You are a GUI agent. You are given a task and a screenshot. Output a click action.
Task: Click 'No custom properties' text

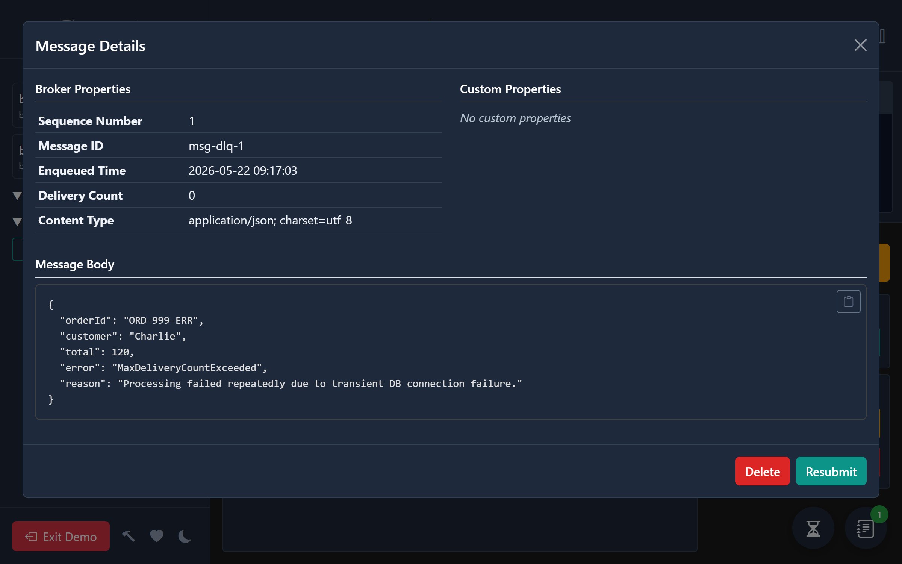tap(515, 118)
